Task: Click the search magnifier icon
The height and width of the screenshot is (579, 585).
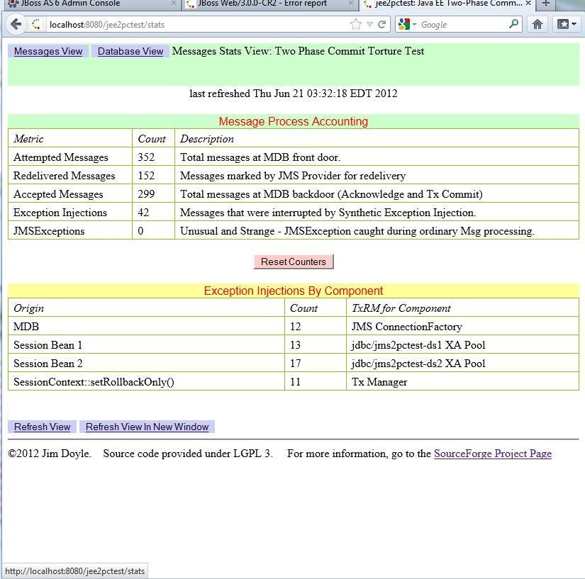Action: pos(512,23)
